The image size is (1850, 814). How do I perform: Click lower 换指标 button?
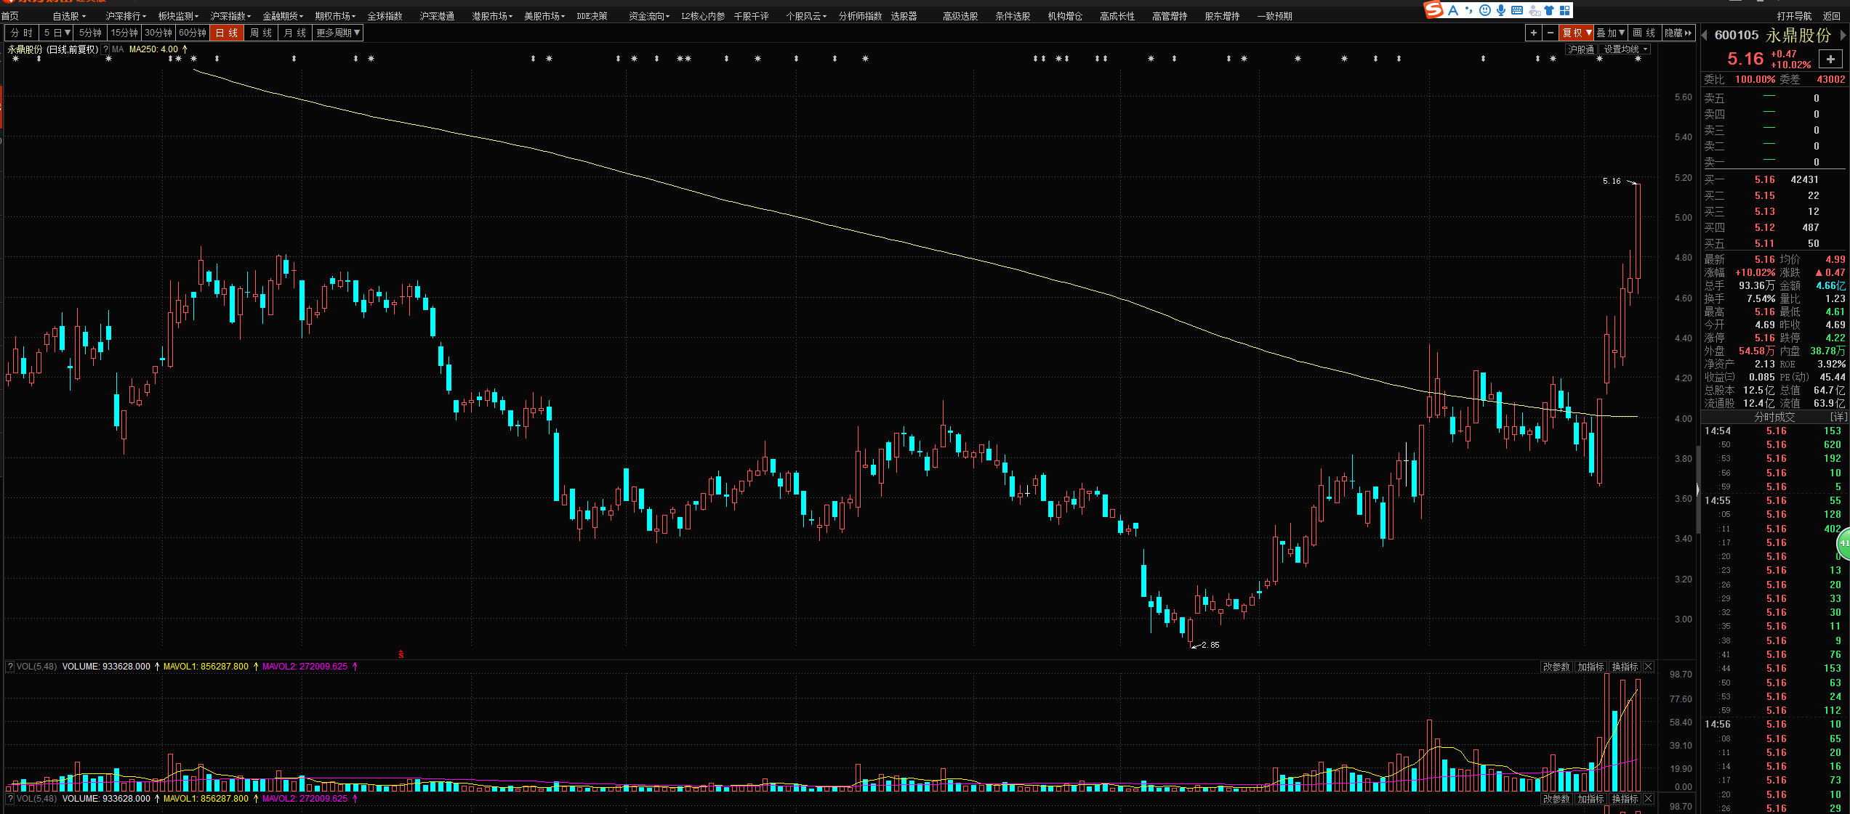1625,799
